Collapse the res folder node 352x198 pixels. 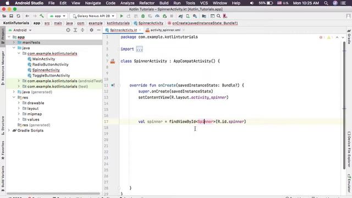(x=14, y=97)
